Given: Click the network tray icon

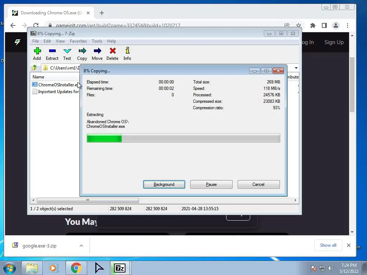Looking at the screenshot, I should point(322,268).
